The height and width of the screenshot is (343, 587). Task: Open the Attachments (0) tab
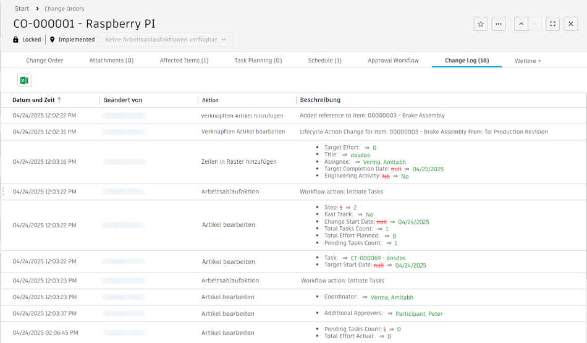click(x=111, y=61)
